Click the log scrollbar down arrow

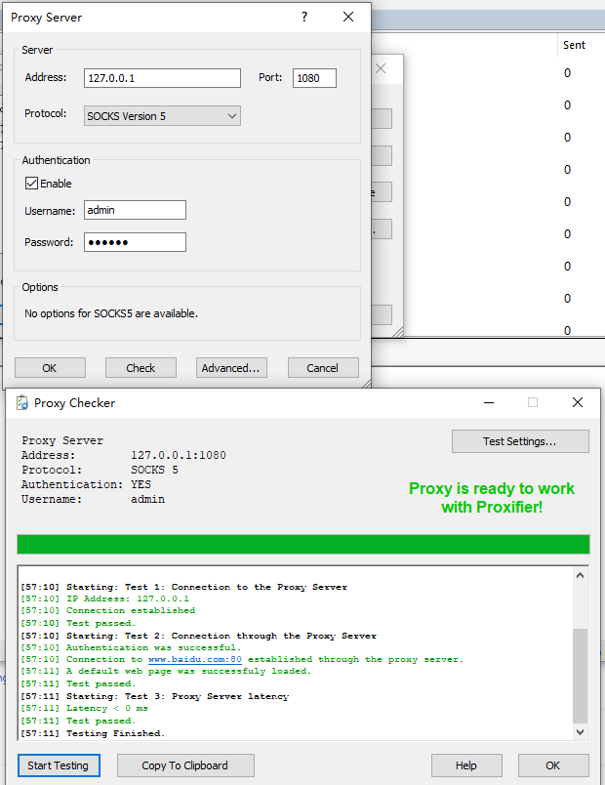[580, 732]
